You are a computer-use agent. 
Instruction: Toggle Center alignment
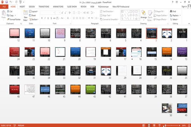[x=77, y=18]
